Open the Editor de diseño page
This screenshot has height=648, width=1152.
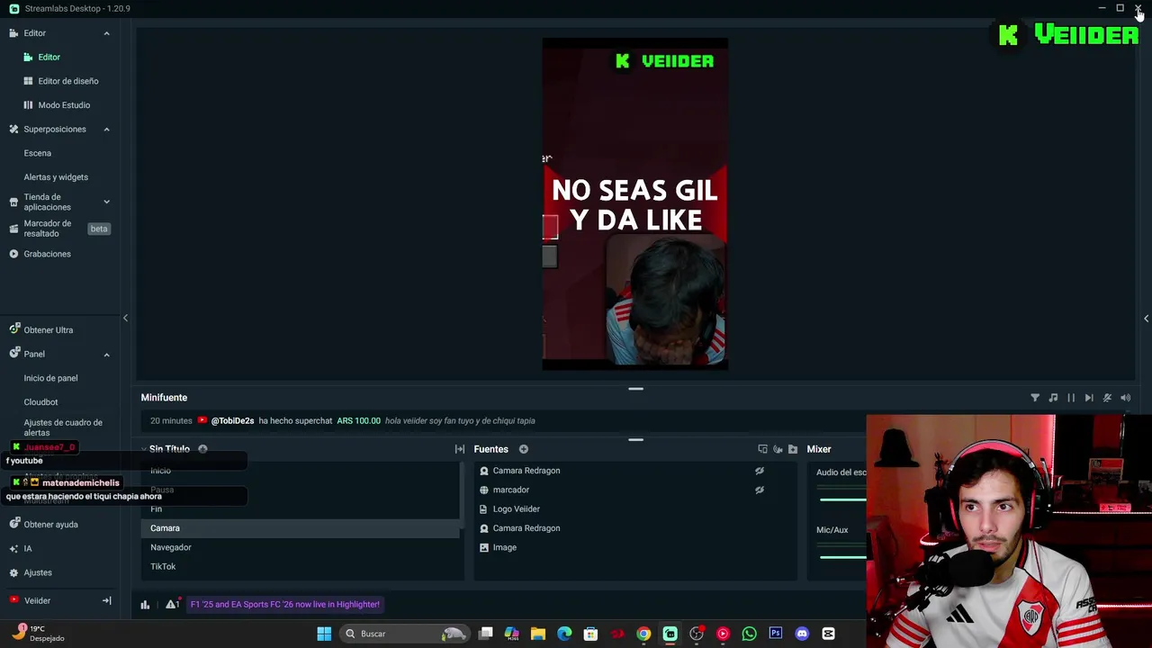click(x=68, y=81)
